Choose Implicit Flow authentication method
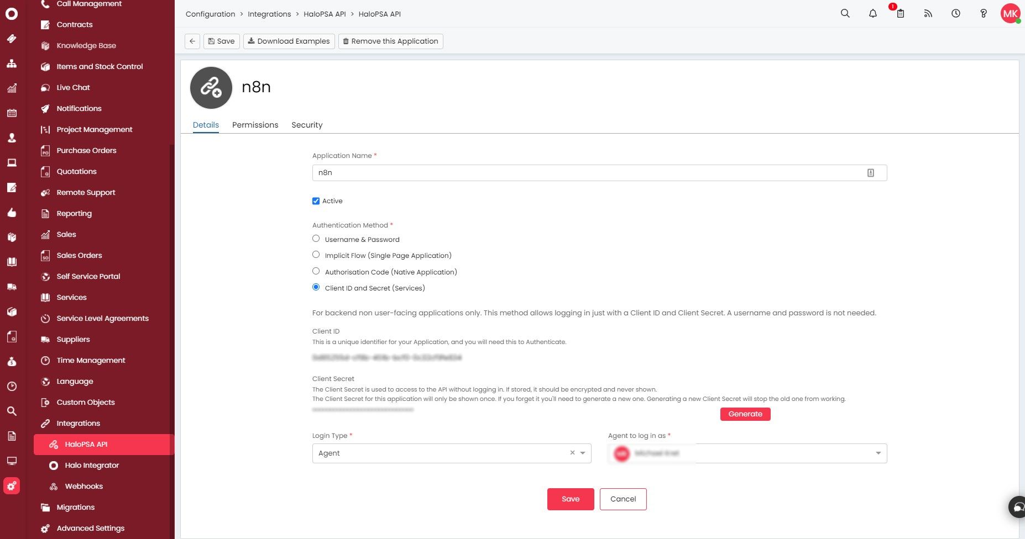Image resolution: width=1025 pixels, height=539 pixels. click(x=316, y=254)
